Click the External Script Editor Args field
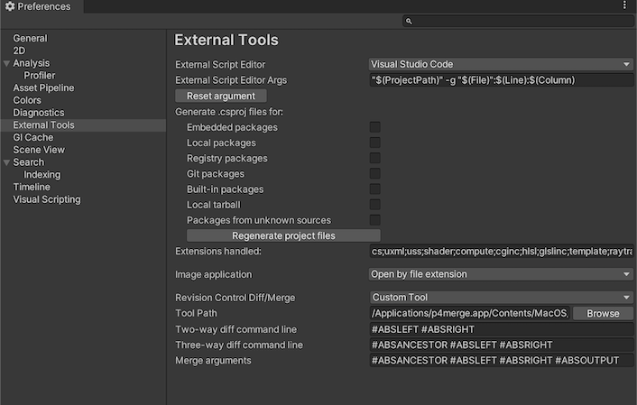This screenshot has width=637, height=405. [501, 80]
